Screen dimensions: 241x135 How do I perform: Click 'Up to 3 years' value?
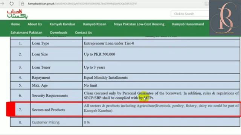click(x=95, y=67)
